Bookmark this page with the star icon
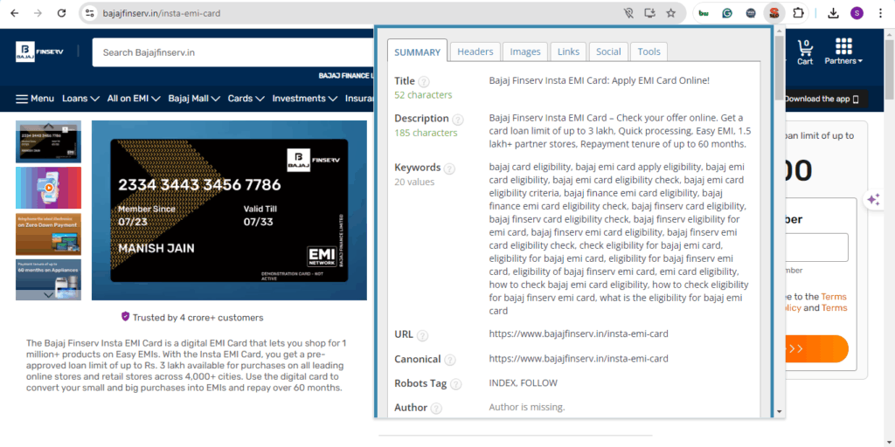This screenshot has height=447, width=895. tap(670, 13)
